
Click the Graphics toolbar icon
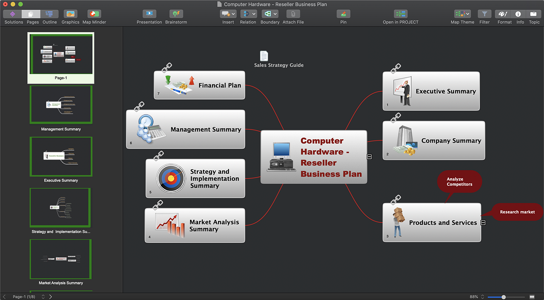point(70,14)
